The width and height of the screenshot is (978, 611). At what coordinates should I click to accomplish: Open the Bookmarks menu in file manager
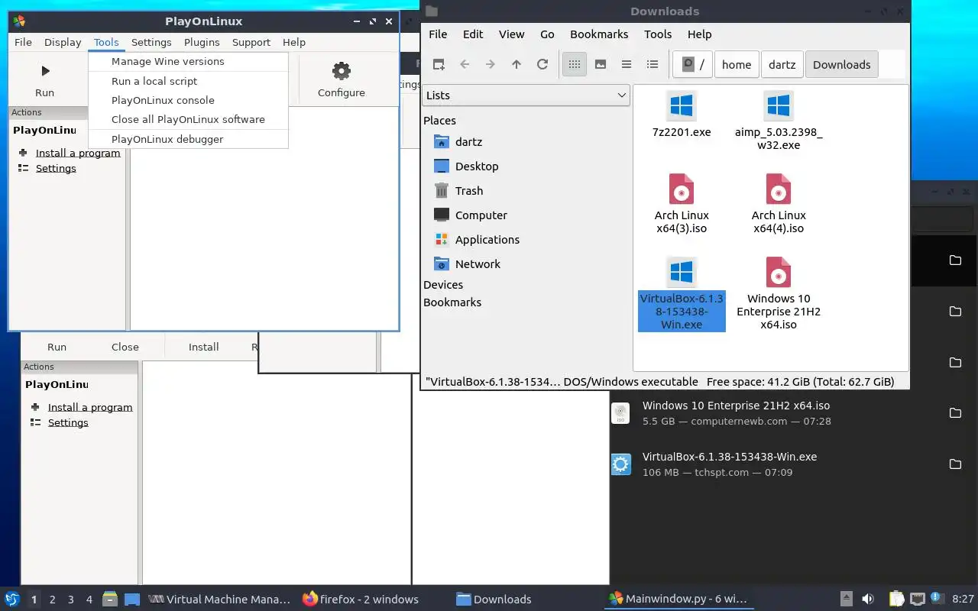pyautogui.click(x=599, y=34)
